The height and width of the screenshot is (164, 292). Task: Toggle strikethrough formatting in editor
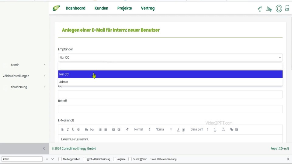[x=78, y=129]
